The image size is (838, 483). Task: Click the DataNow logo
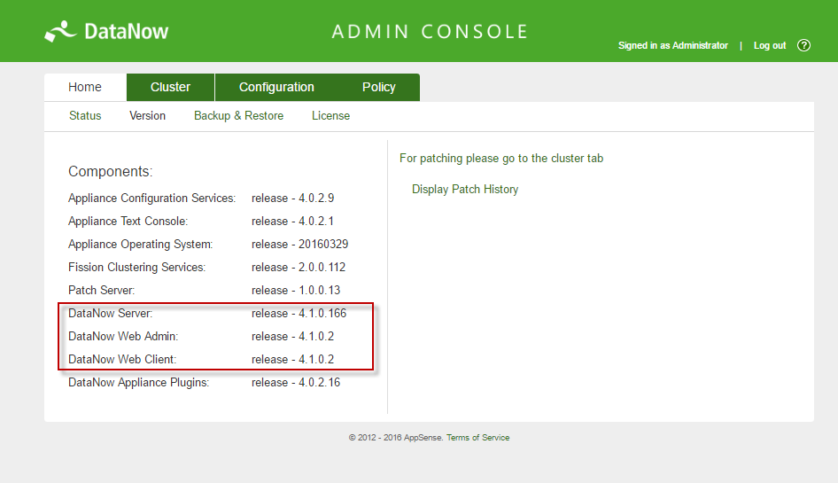click(x=106, y=32)
